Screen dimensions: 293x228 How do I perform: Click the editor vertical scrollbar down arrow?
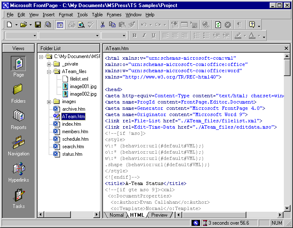click(287, 208)
